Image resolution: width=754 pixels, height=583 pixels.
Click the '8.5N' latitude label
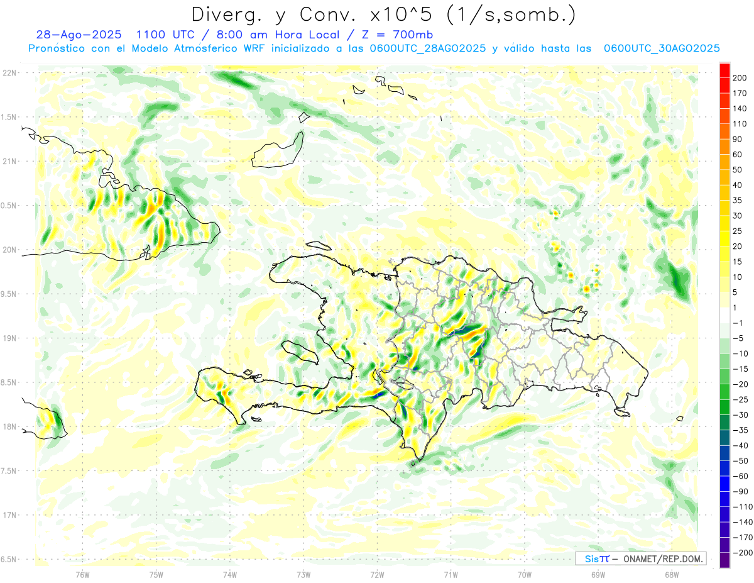pos(9,382)
